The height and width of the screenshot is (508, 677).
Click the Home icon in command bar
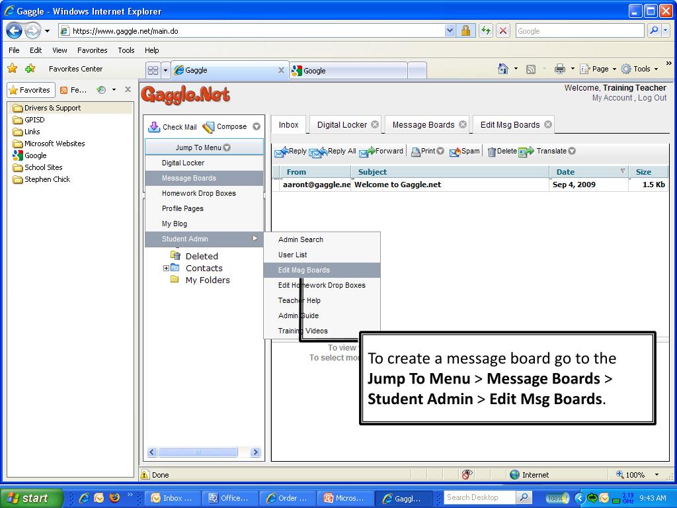pos(502,68)
